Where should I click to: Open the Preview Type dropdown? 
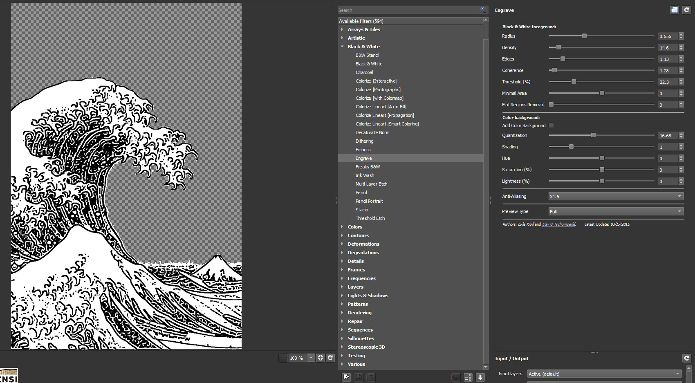(616, 212)
